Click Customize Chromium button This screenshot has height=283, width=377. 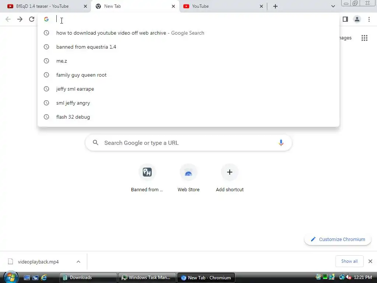(338, 240)
